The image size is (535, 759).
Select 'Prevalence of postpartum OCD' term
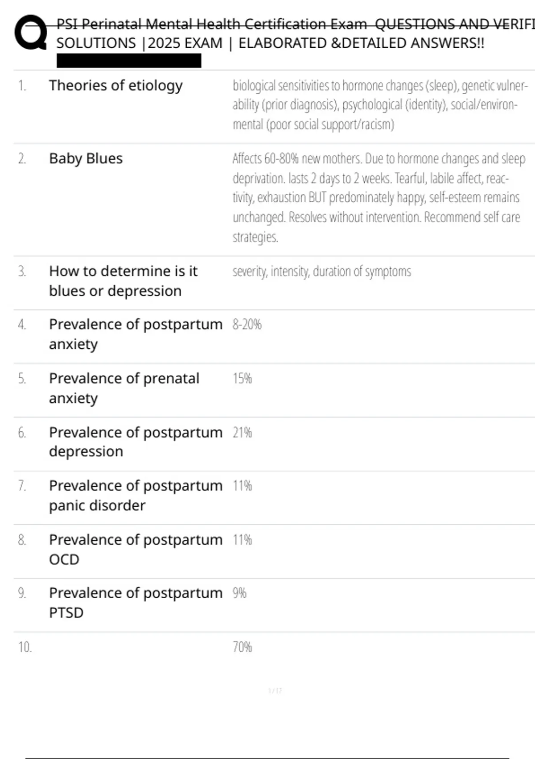tap(135, 549)
